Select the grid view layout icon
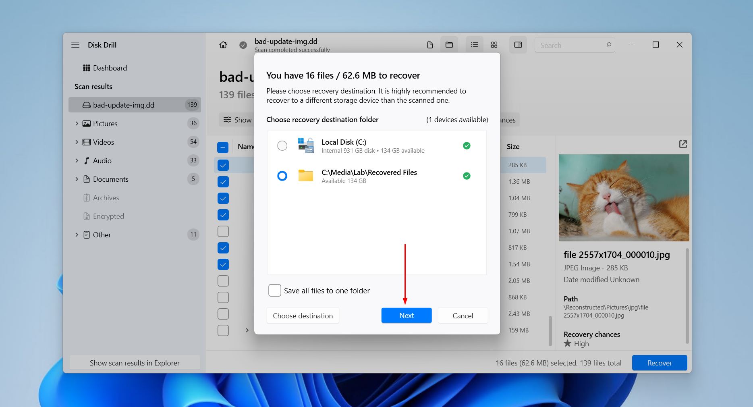This screenshot has height=407, width=753. coord(494,45)
